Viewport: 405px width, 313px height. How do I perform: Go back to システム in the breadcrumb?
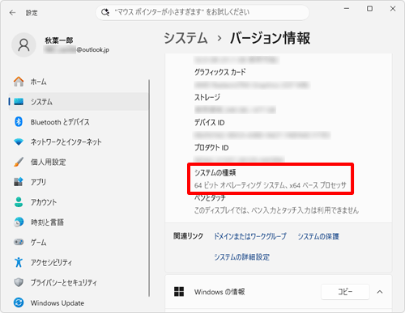coord(185,38)
